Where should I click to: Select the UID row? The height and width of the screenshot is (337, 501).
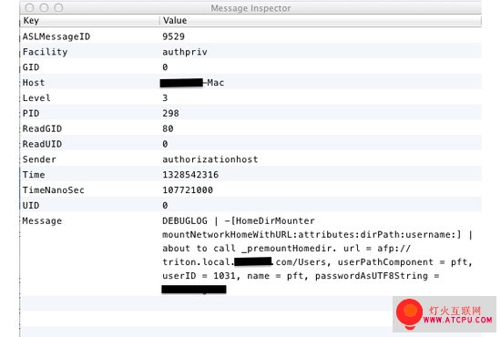(250, 205)
